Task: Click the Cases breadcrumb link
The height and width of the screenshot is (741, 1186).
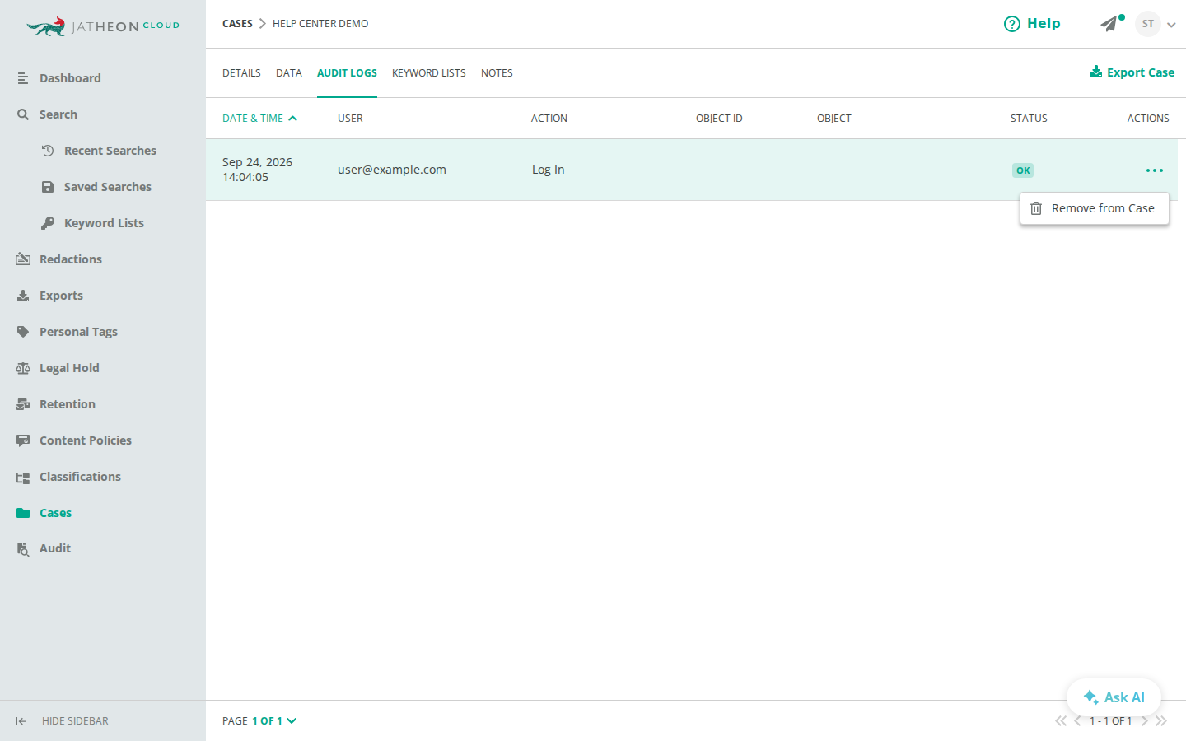Action: tap(237, 24)
